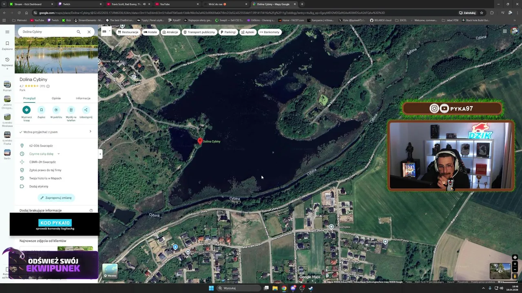Zoom out with the minus button
522x293 pixels.
point(515,269)
